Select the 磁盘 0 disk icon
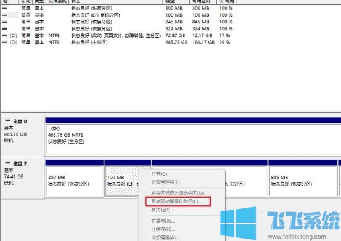This screenshot has height=241, width=341. pos(7,120)
